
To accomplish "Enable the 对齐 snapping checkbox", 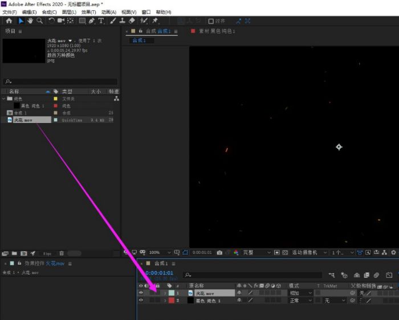I will (211, 21).
